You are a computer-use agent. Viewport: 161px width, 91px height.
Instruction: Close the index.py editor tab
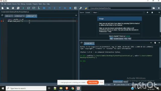[x=12, y=16]
